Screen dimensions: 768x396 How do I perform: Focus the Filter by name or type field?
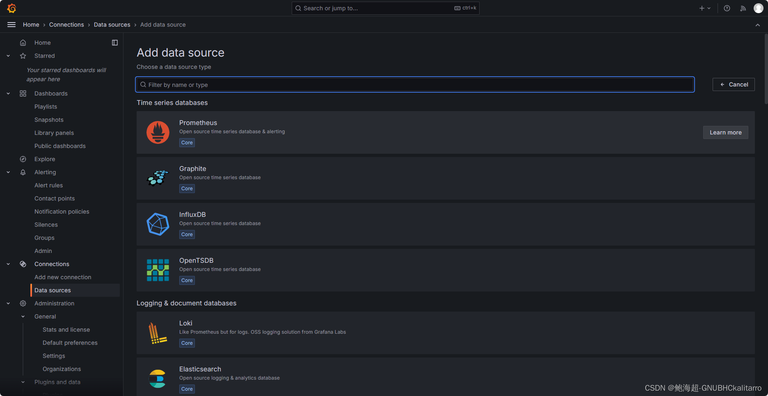[415, 84]
